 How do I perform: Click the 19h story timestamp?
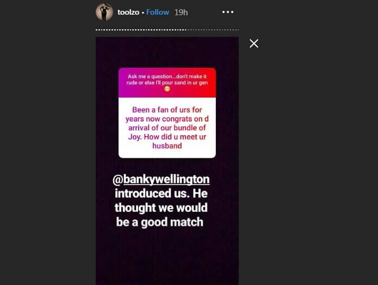[x=181, y=12]
